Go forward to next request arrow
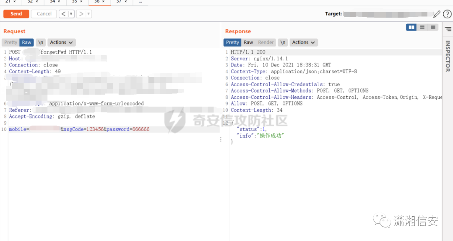Image resolution: width=453 pixels, height=241 pixels. (81, 14)
